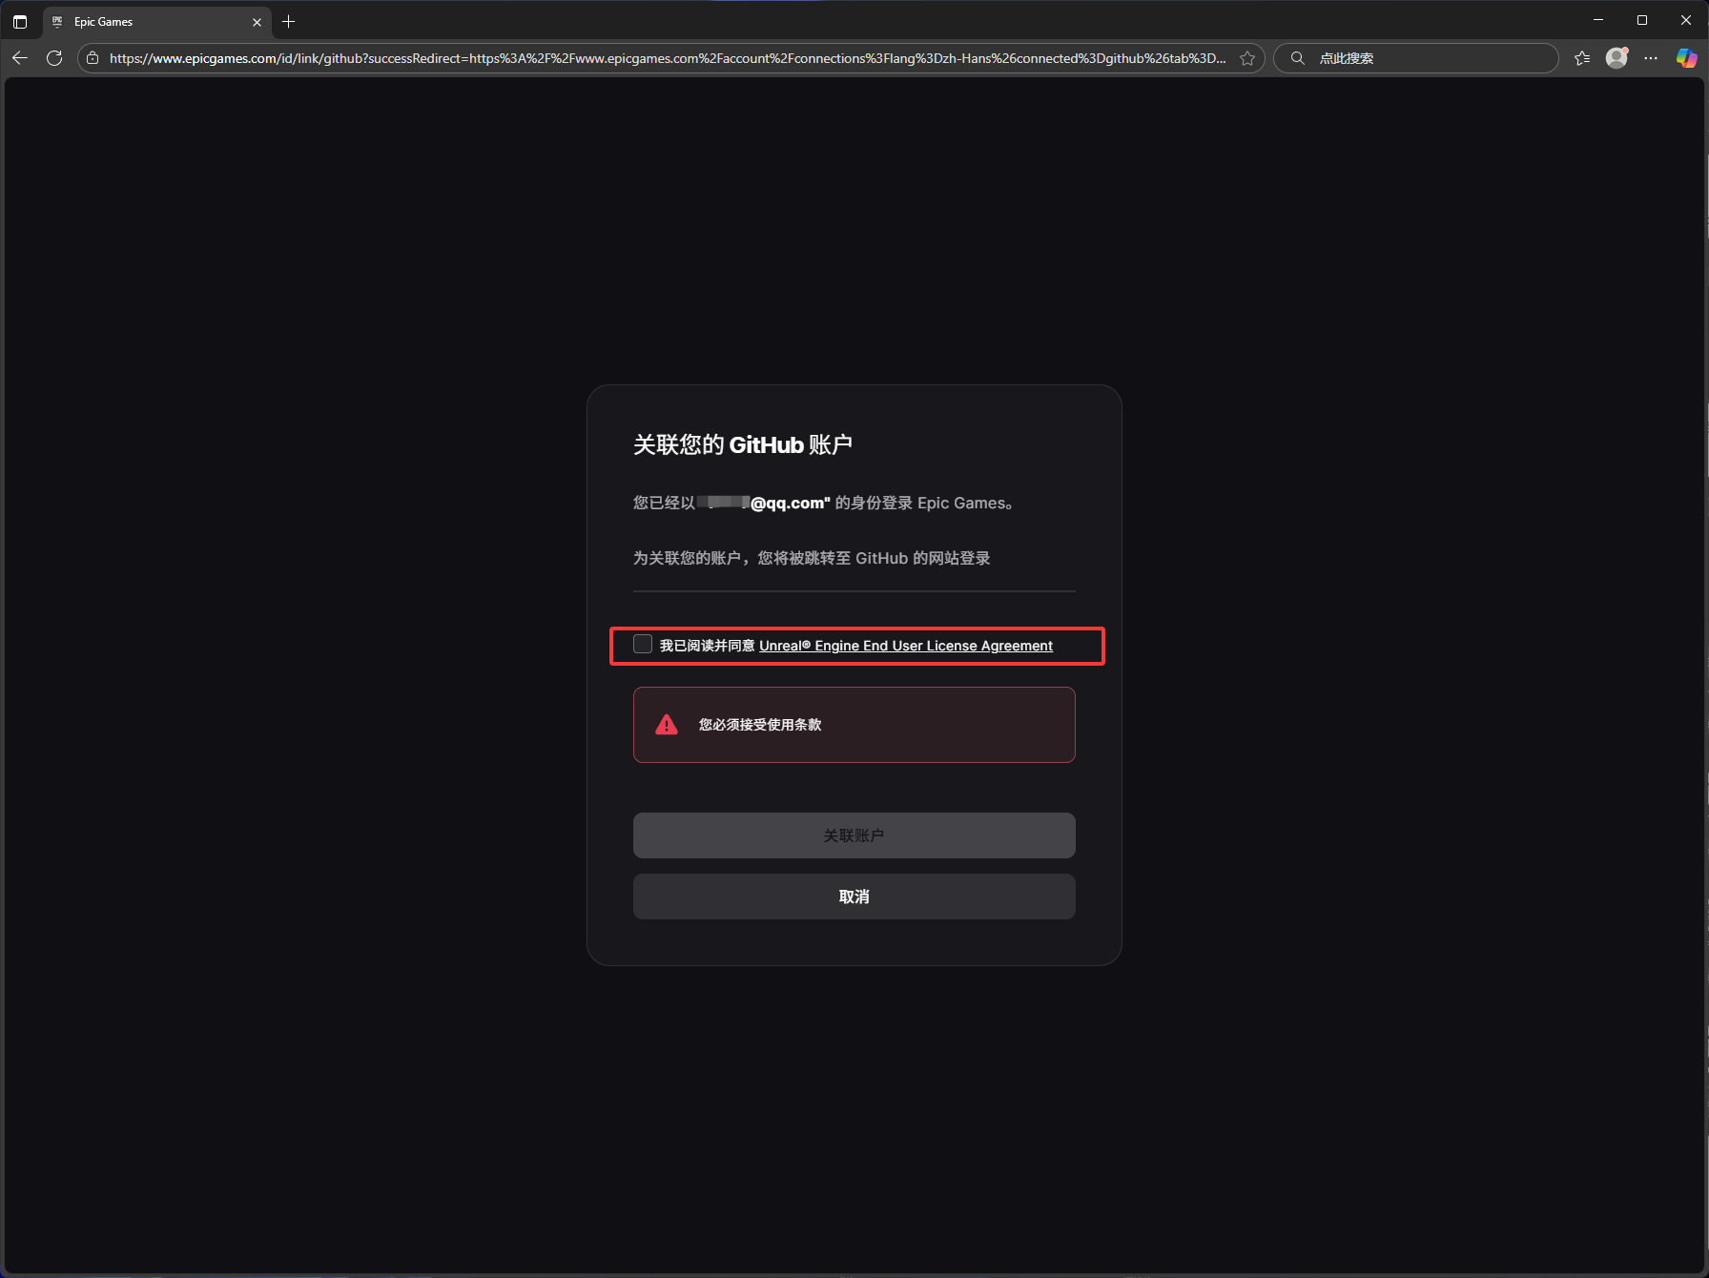The height and width of the screenshot is (1278, 1709).
Task: Open the favorites star in address bar
Action: (x=1247, y=58)
